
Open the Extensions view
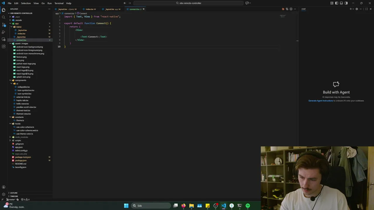click(4, 46)
